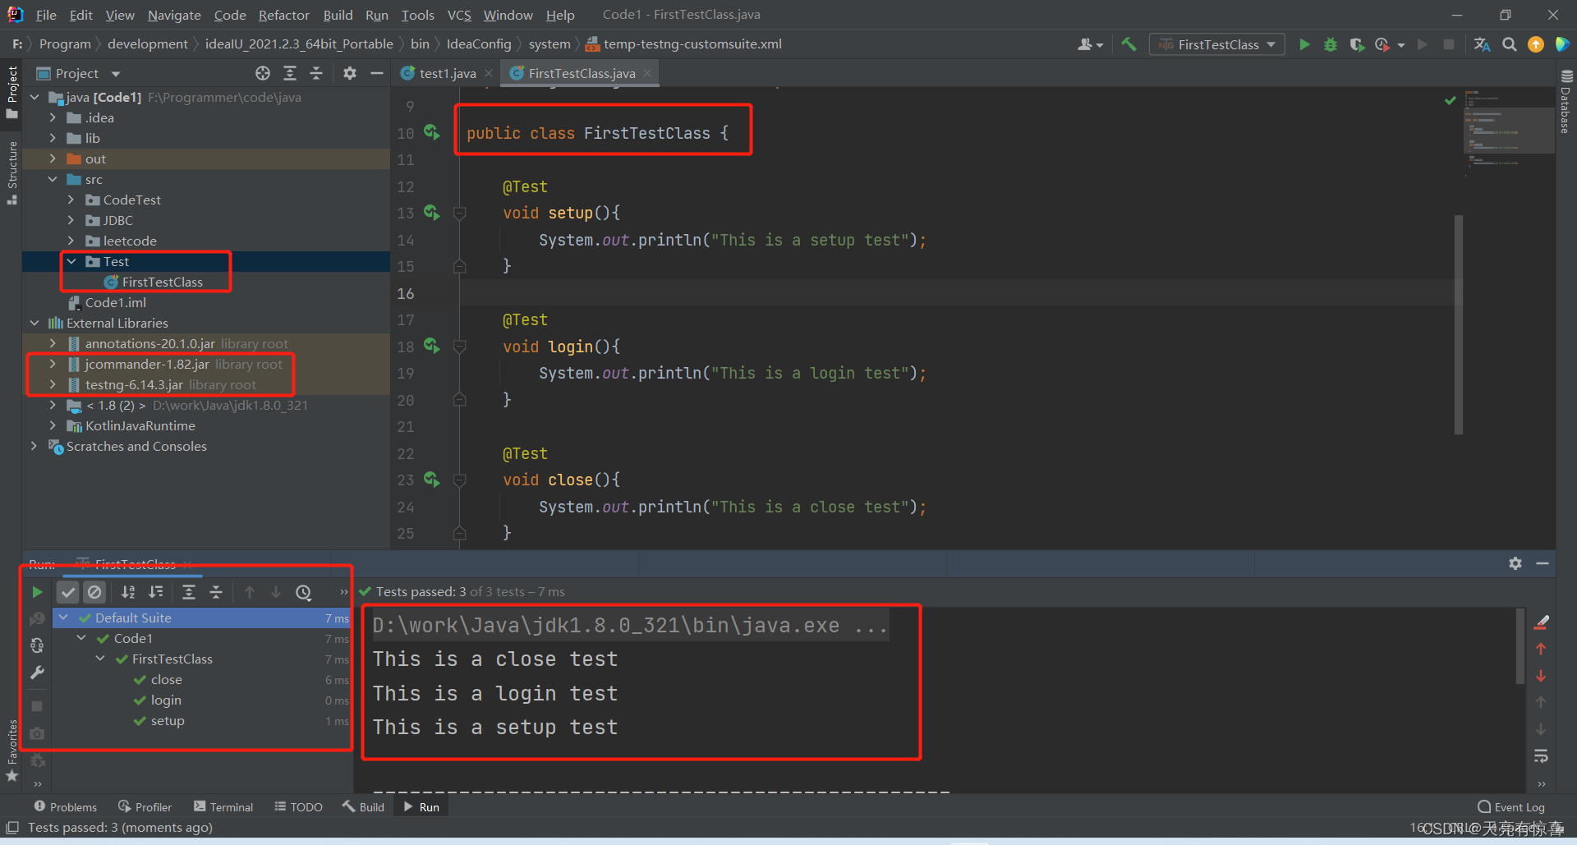The image size is (1577, 845).
Task: Open the TODO tool window
Action: (x=298, y=807)
